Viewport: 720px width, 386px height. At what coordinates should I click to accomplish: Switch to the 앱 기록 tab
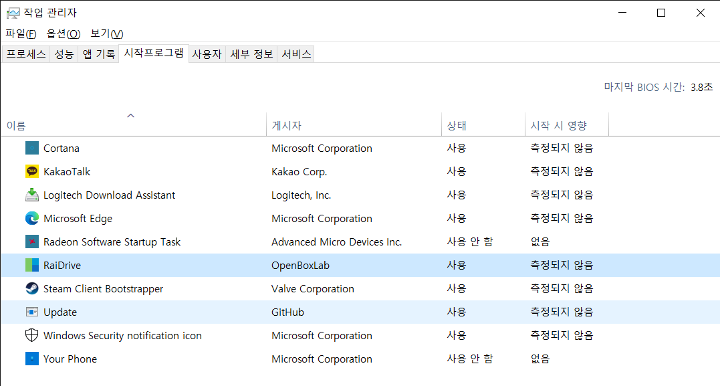[x=99, y=54]
